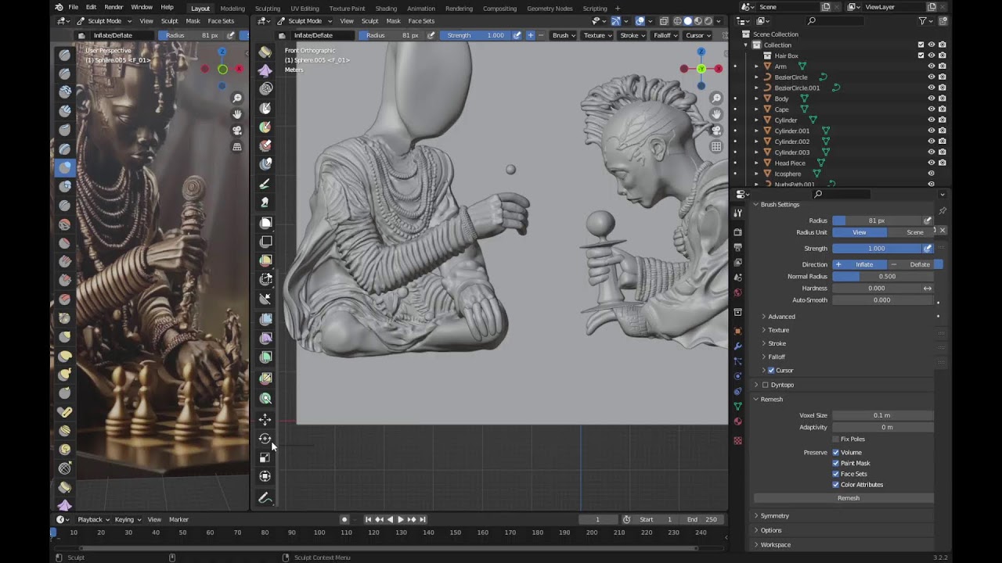Select the Box Mask tool

265,223
